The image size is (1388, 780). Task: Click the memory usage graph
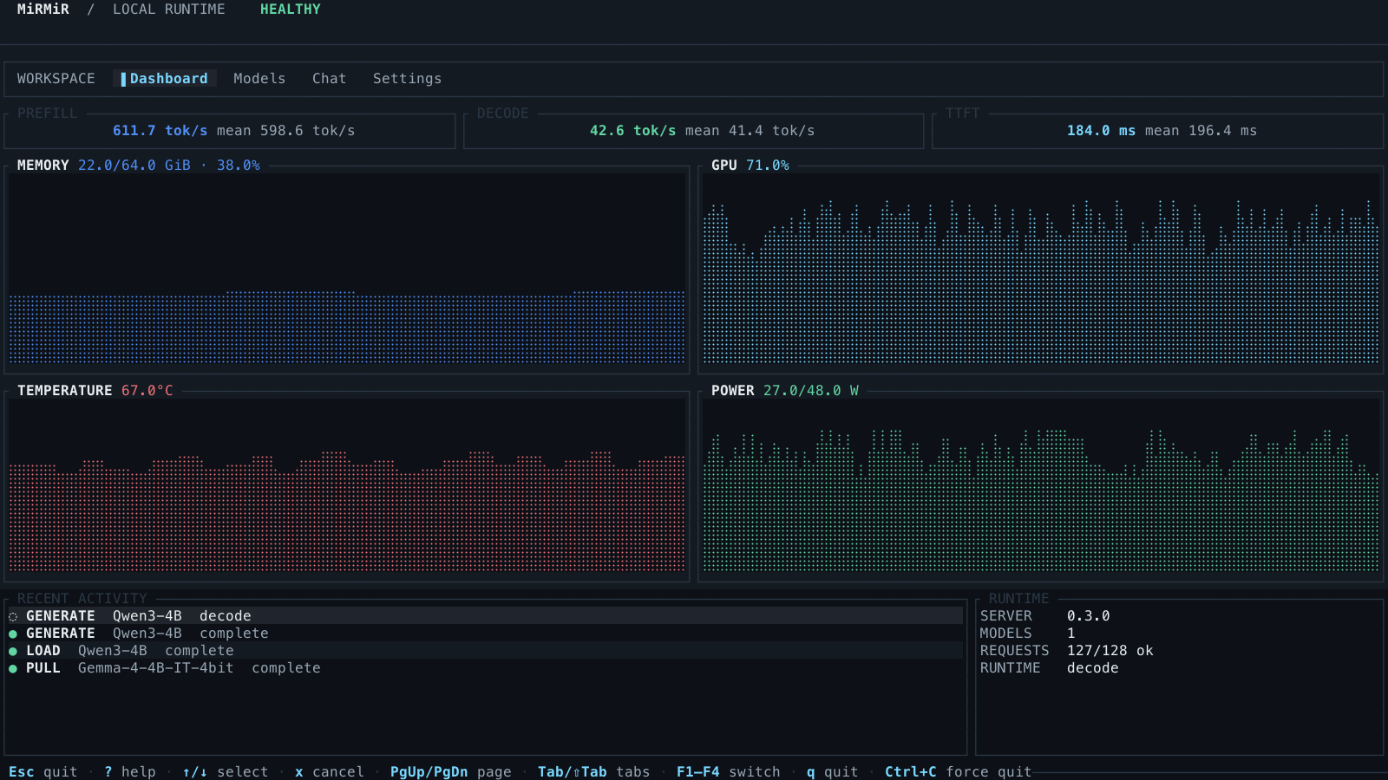347,269
